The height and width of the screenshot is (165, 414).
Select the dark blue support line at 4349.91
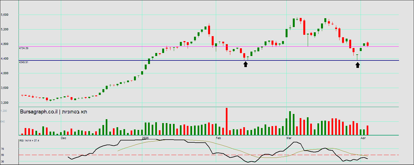click(209, 60)
